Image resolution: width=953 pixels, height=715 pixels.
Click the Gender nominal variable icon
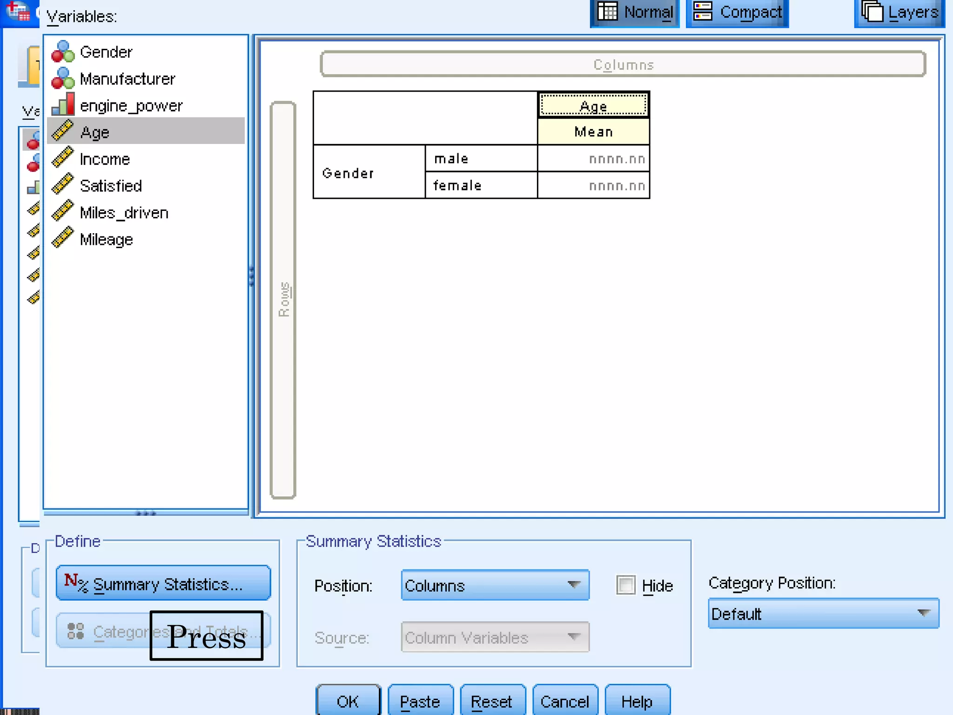coord(63,52)
